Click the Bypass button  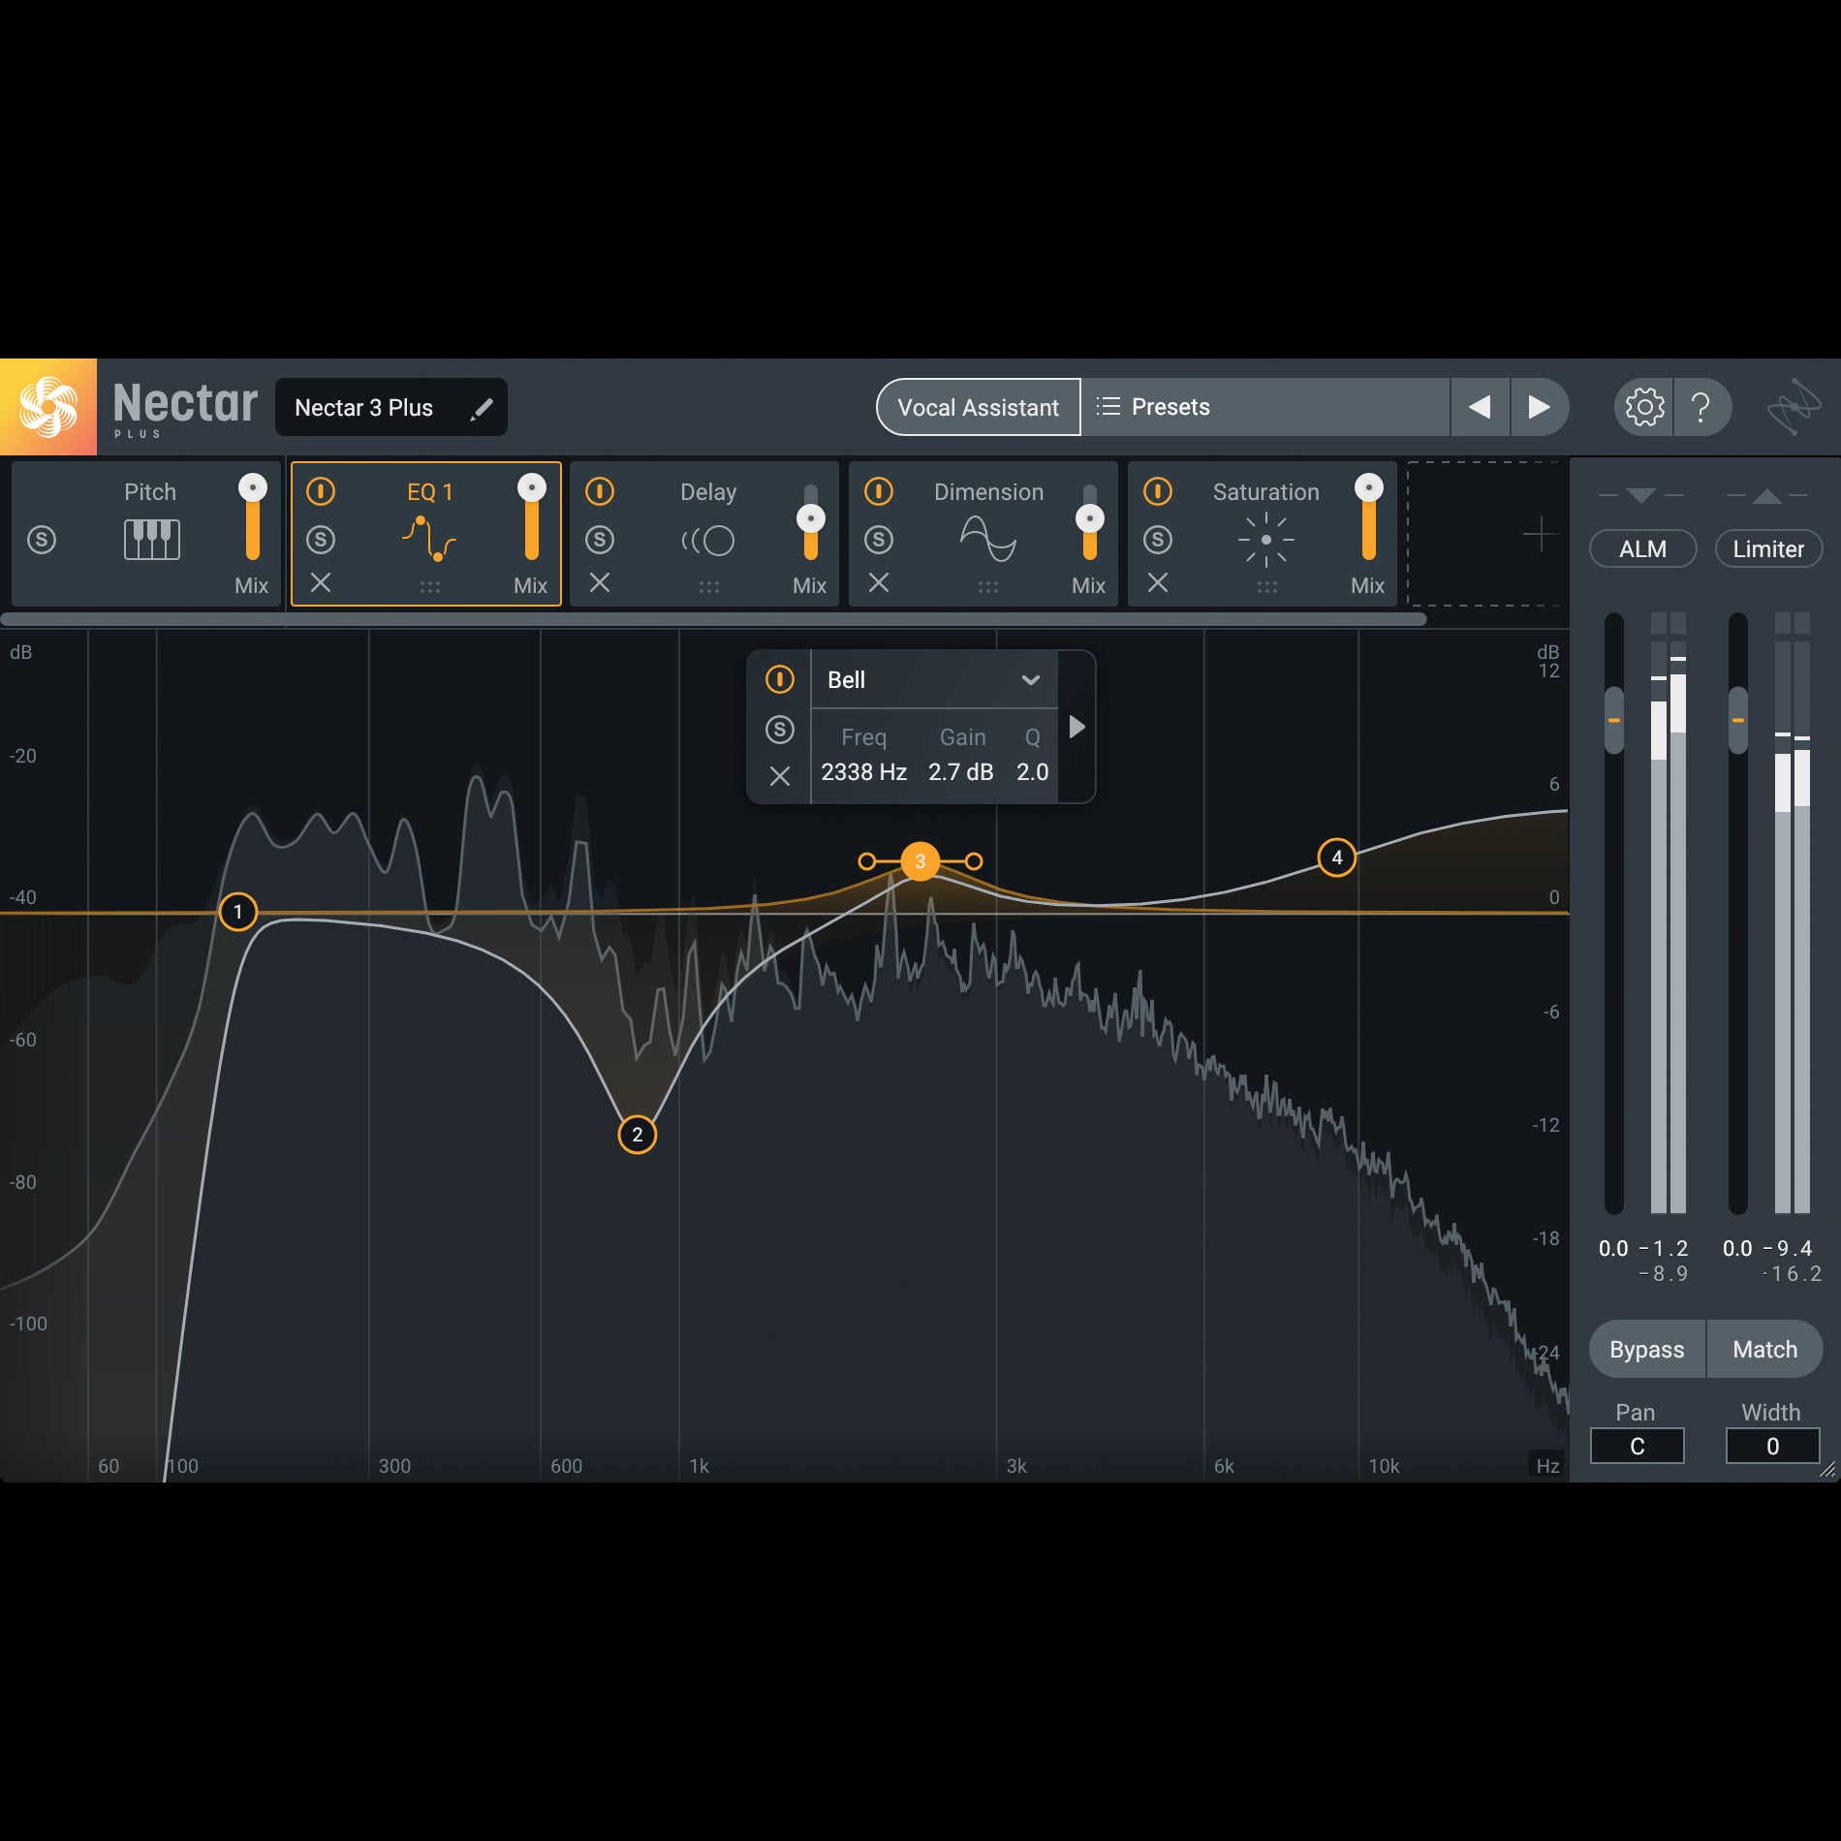coord(1647,1349)
